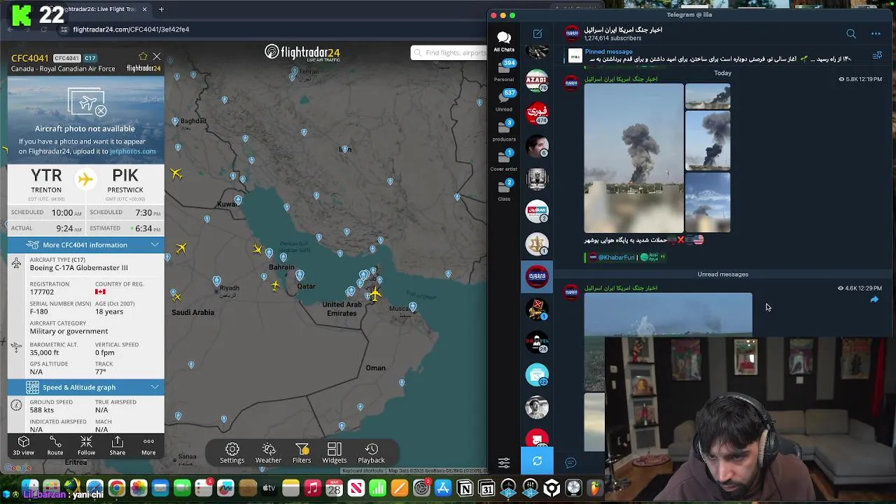The width and height of the screenshot is (896, 504).
Task: Collapse Speed & Altitude graph section
Action: (85, 387)
